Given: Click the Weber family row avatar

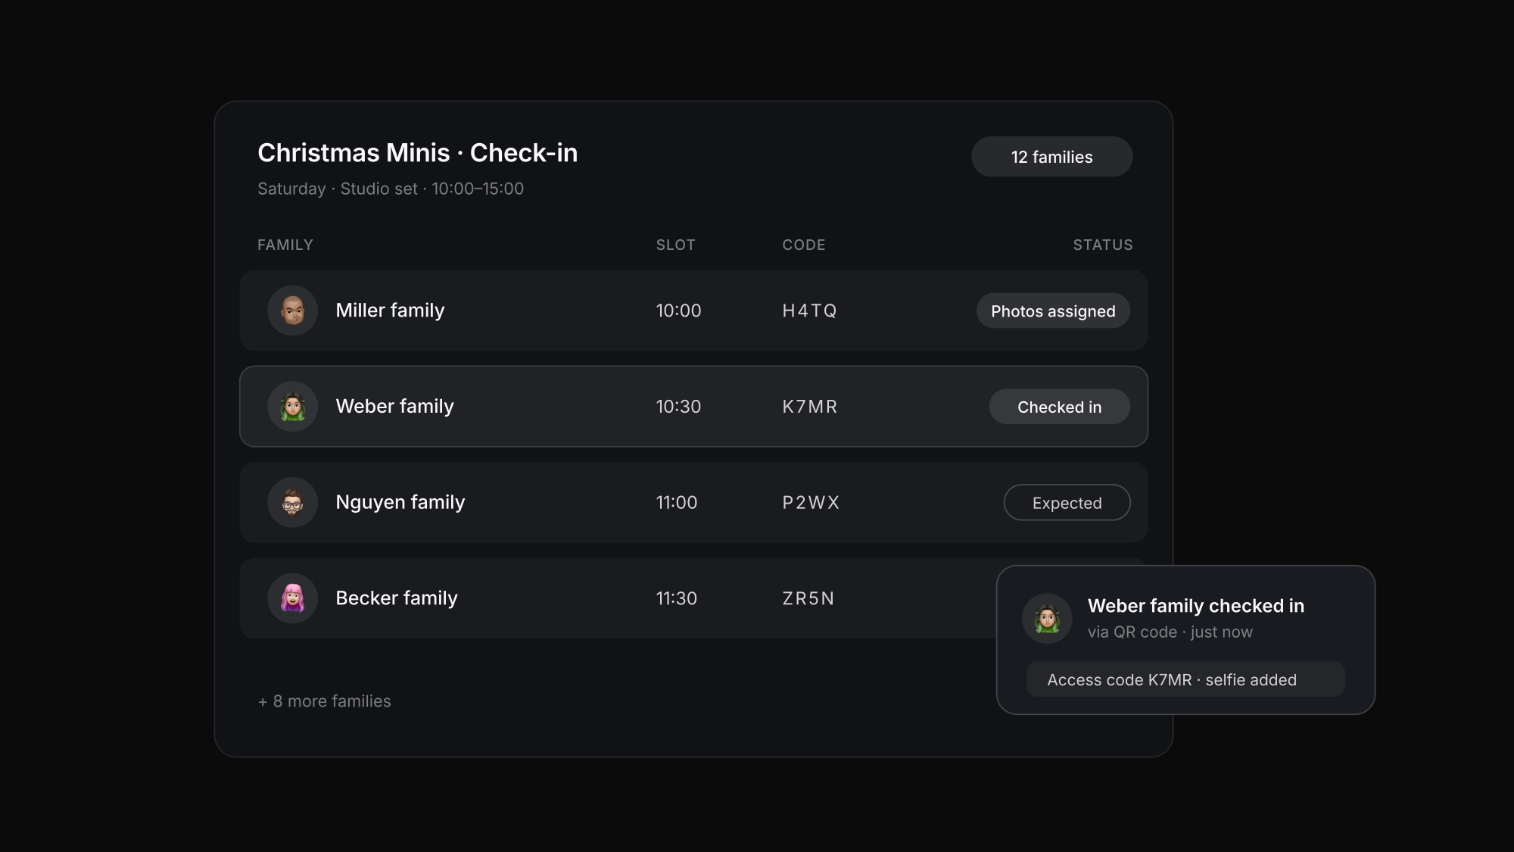Looking at the screenshot, I should pos(292,407).
